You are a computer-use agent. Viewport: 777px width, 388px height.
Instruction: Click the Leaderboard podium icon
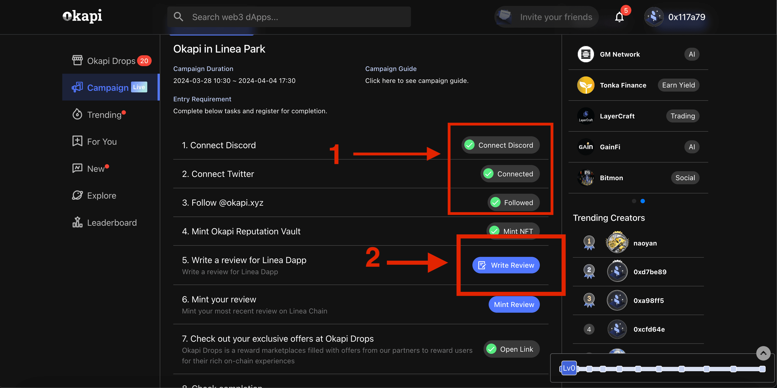(x=77, y=222)
